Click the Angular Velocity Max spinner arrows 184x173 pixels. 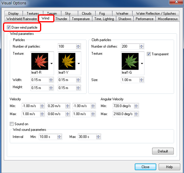[x=136, y=114]
